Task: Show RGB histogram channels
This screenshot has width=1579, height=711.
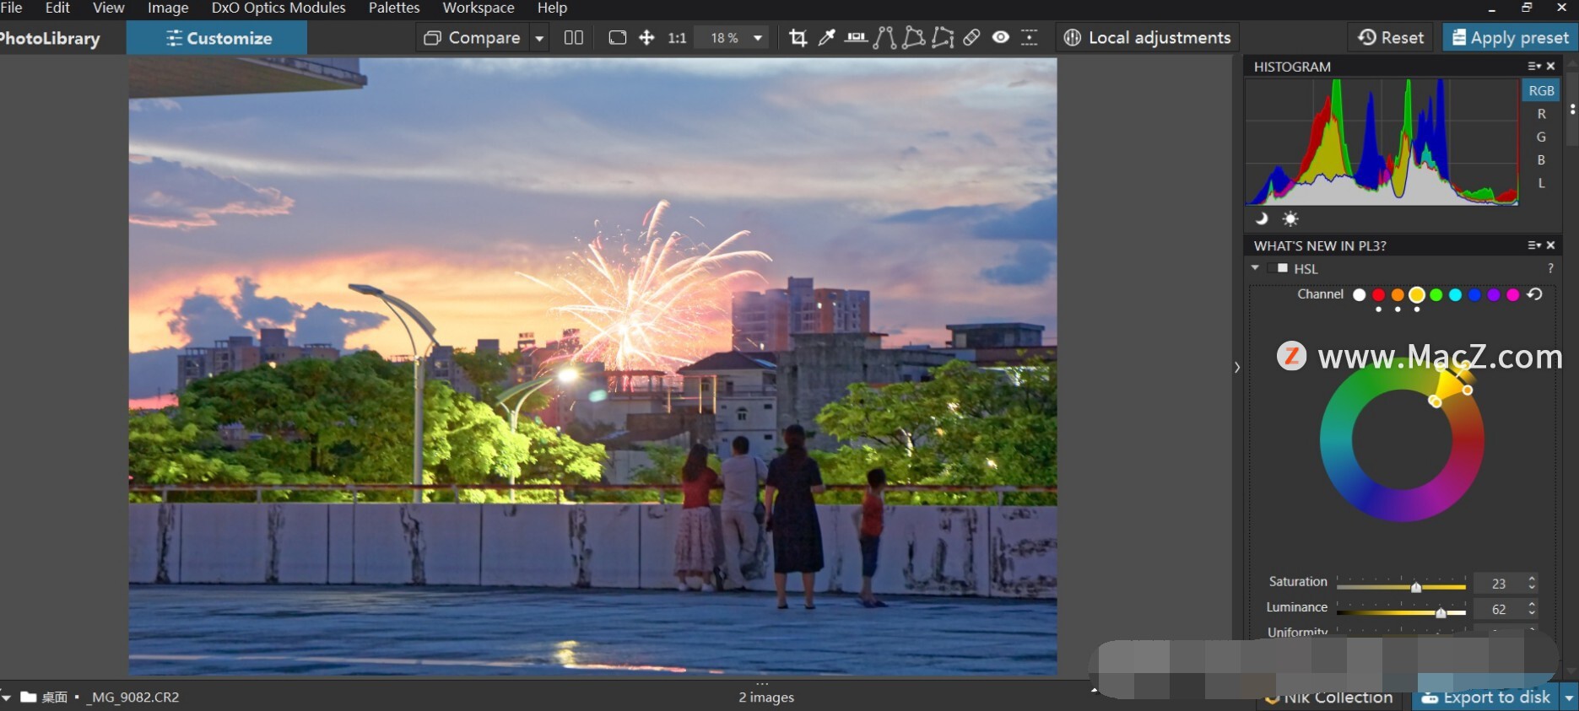Action: 1541,90
